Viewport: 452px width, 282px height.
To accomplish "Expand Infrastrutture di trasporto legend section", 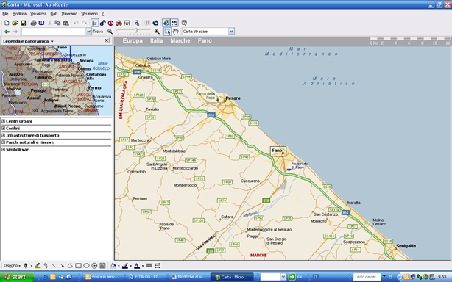I will 4,135.
